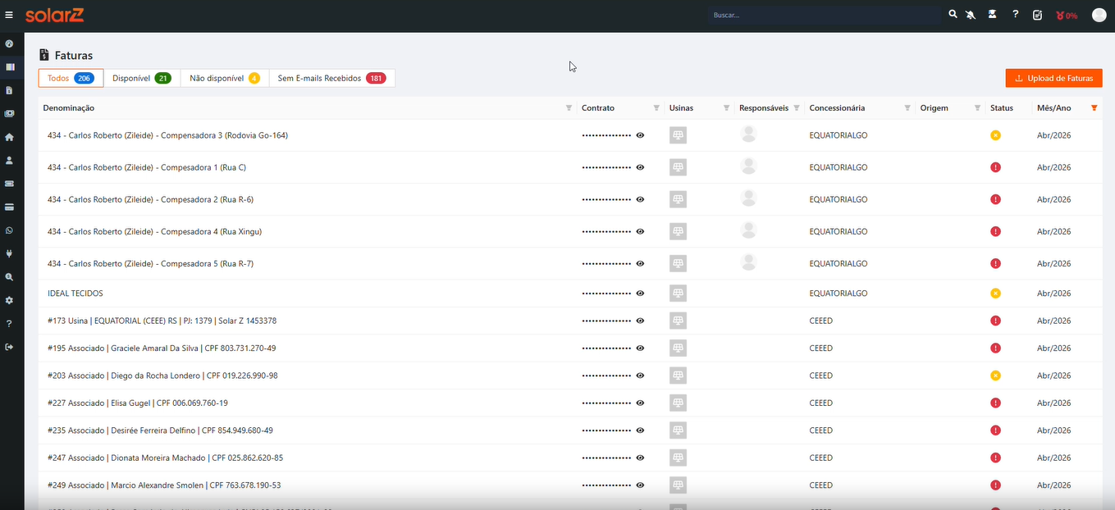Open the power plug sidebar icon

point(9,253)
